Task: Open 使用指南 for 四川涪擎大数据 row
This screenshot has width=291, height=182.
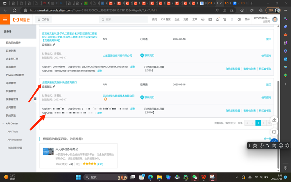Action: 266,97
